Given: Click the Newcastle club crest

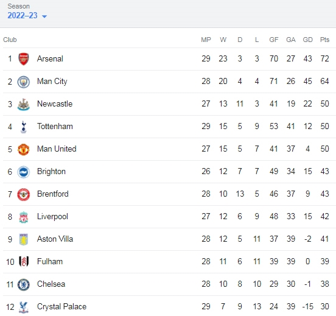Looking at the screenshot, I should point(24,104).
